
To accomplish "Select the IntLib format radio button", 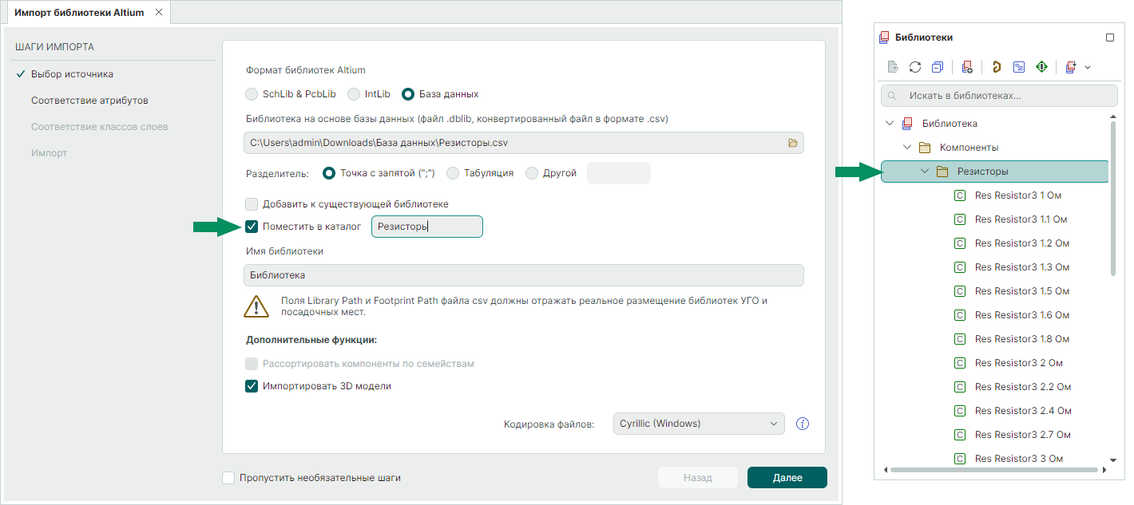I will (355, 94).
